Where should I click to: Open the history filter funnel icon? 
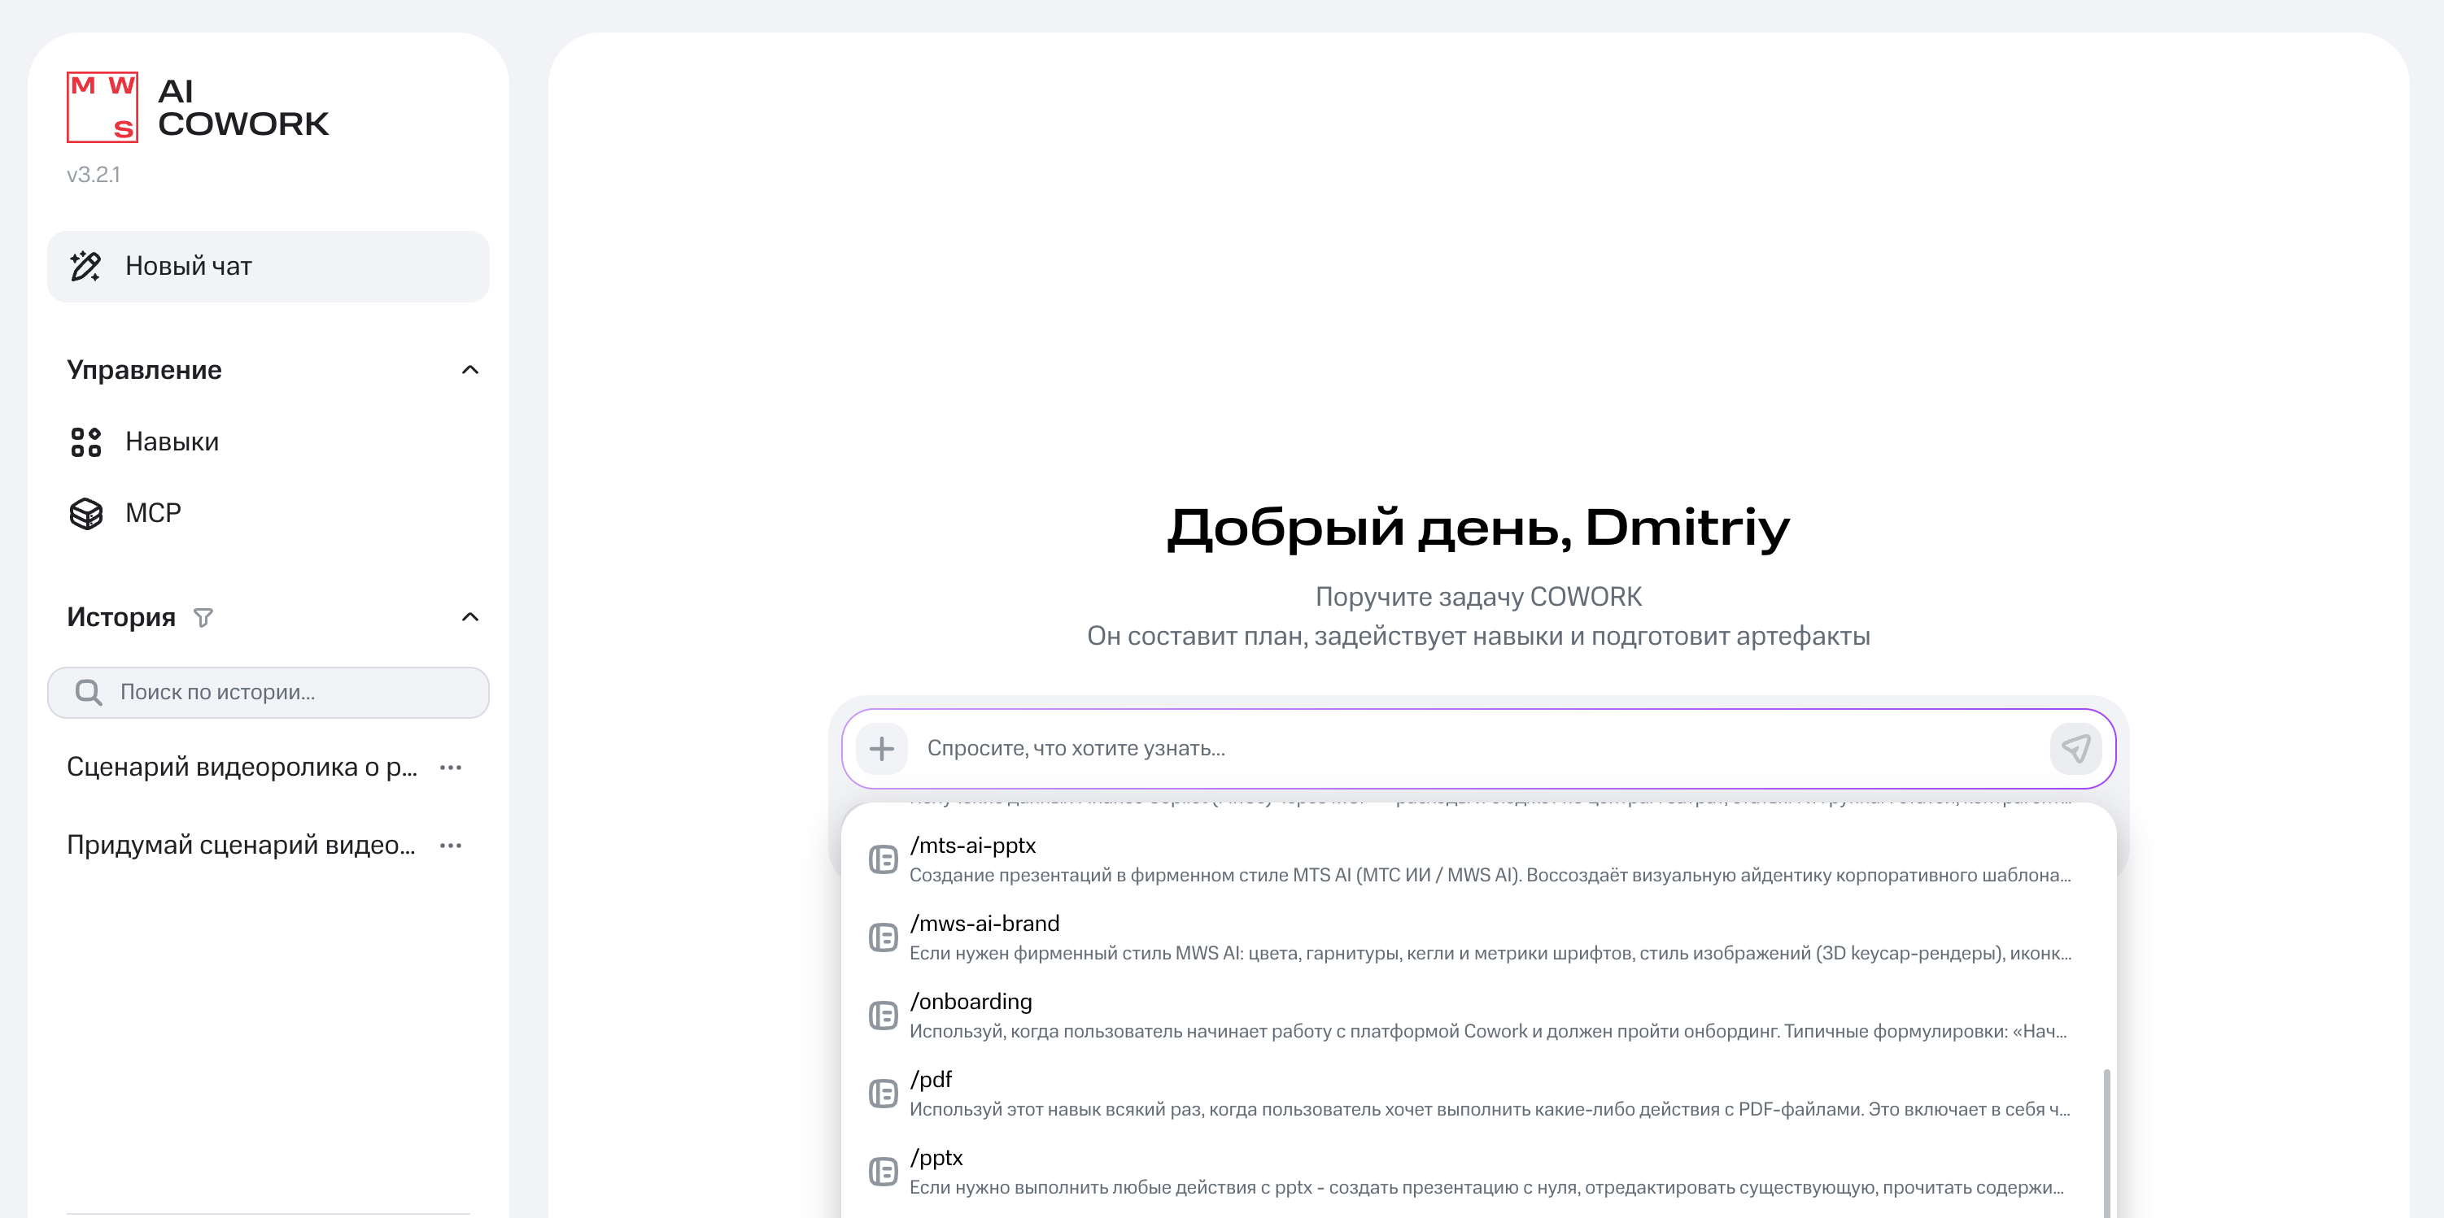point(203,618)
